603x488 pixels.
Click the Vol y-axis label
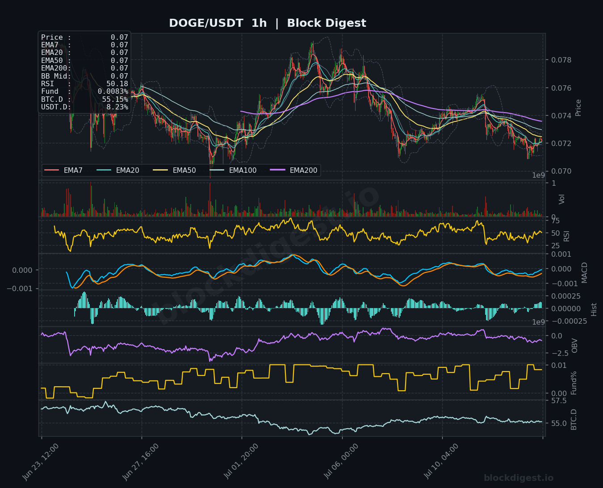coord(562,199)
